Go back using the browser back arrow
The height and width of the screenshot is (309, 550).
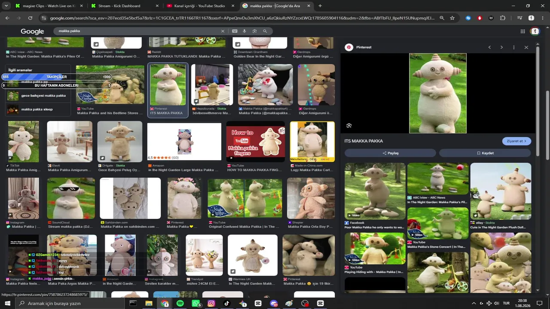(x=7, y=18)
